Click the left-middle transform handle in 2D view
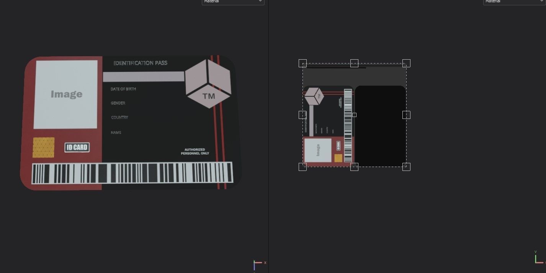This screenshot has width=546, height=273. (x=302, y=115)
